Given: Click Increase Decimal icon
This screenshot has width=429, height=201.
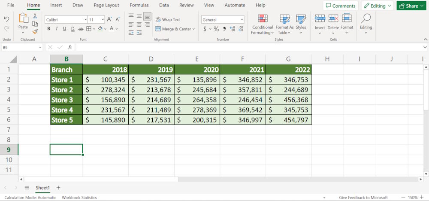Looking at the screenshot, I should coord(232,29).
